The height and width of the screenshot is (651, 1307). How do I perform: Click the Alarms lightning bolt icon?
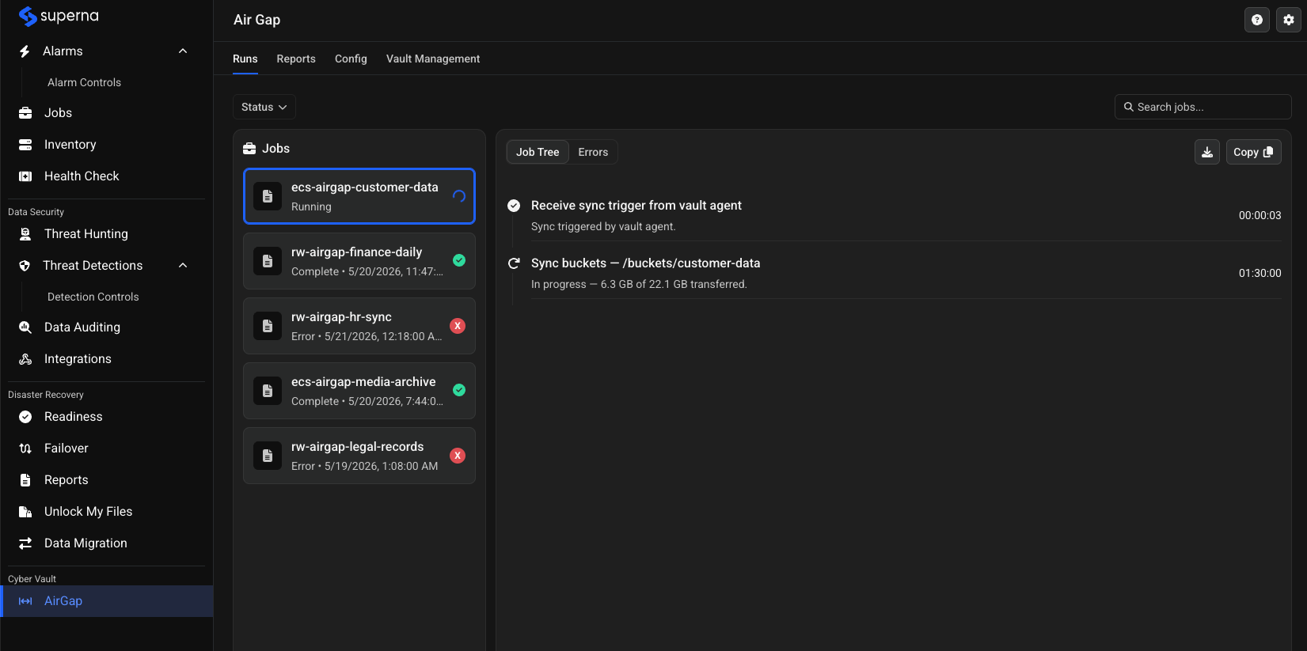[x=25, y=51]
